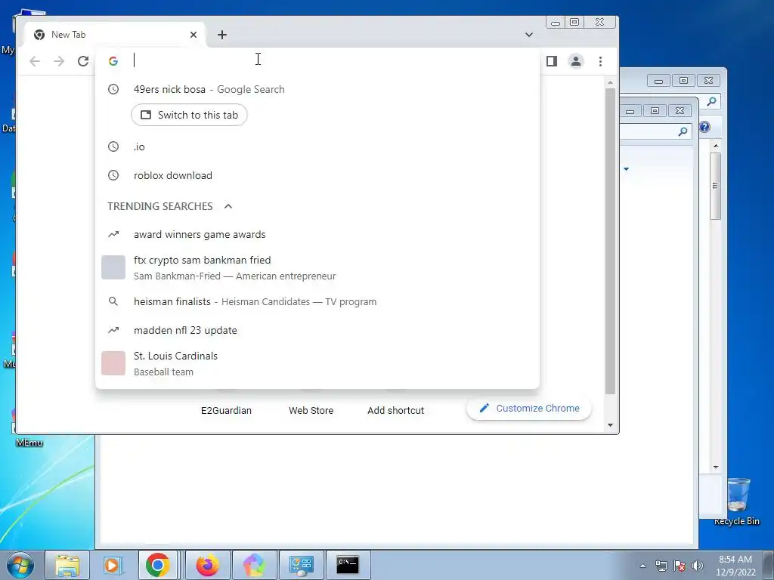Close the New Tab tab
Viewport: 774px width, 580px height.
tap(193, 35)
